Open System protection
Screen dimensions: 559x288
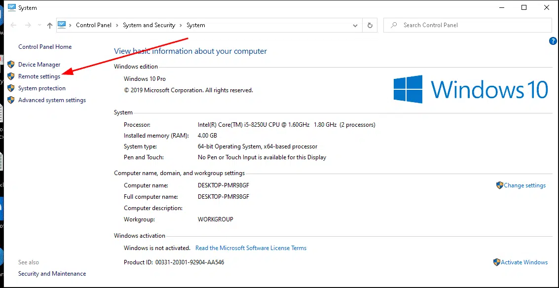42,88
